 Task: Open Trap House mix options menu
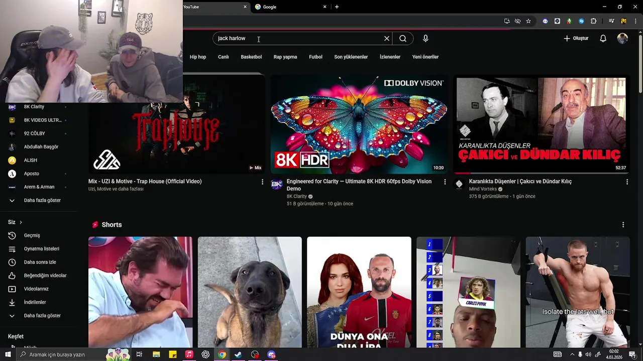[x=262, y=182]
